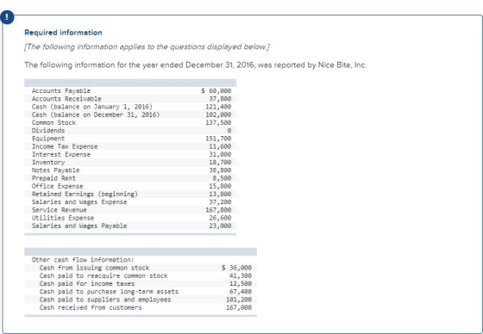The width and height of the screenshot is (483, 334).
Task: Click Cash received from customers amount
Action: click(238, 307)
